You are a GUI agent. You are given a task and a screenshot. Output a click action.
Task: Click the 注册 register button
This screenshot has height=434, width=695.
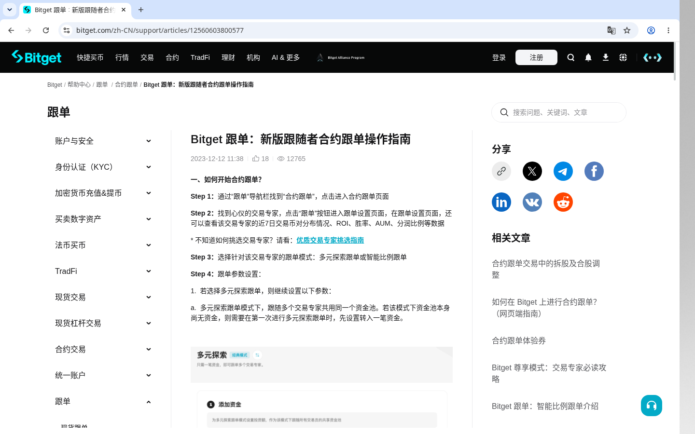[536, 57]
